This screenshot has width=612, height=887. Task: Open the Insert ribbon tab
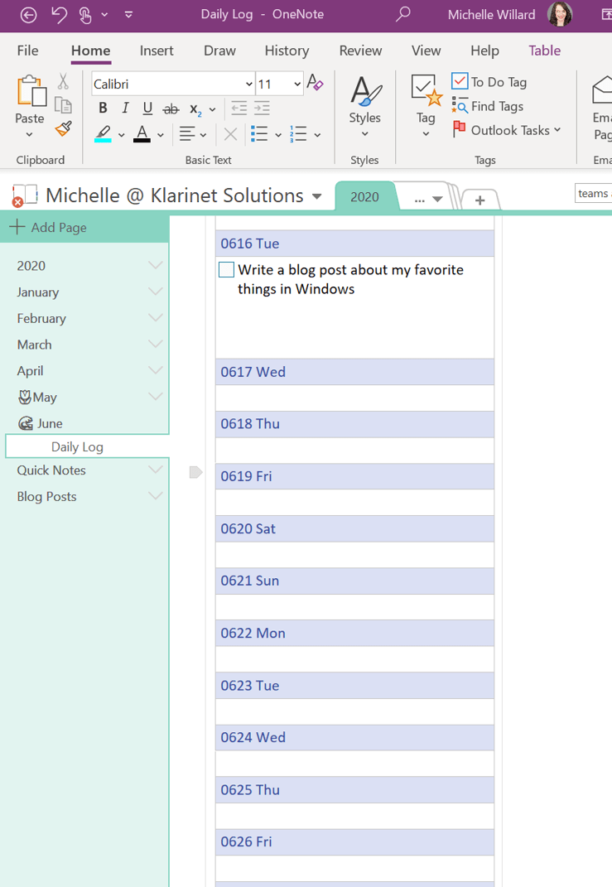pyautogui.click(x=157, y=51)
